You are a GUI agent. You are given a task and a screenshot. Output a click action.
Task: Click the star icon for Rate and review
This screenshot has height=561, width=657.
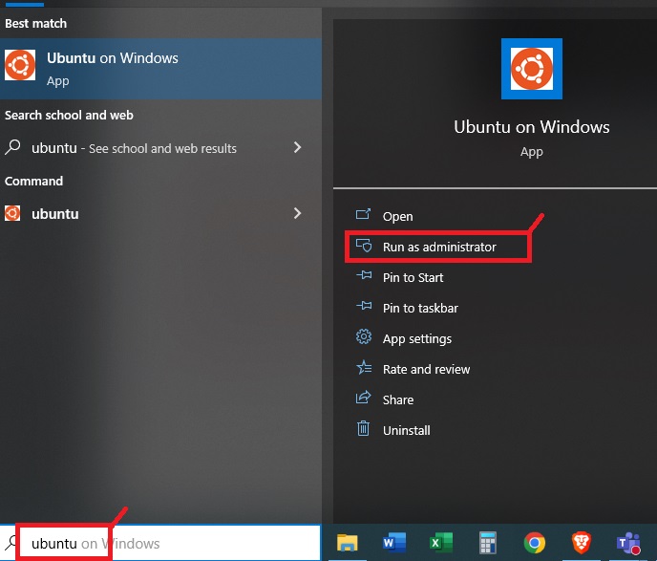[363, 367]
